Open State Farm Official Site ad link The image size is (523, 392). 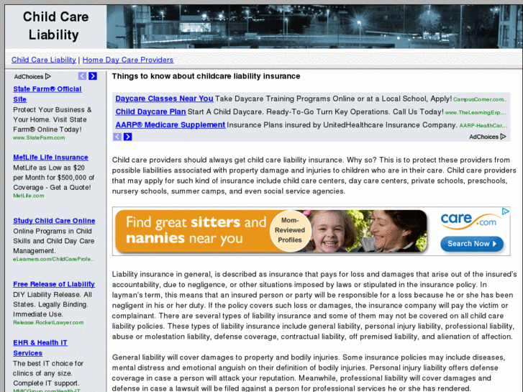click(47, 94)
